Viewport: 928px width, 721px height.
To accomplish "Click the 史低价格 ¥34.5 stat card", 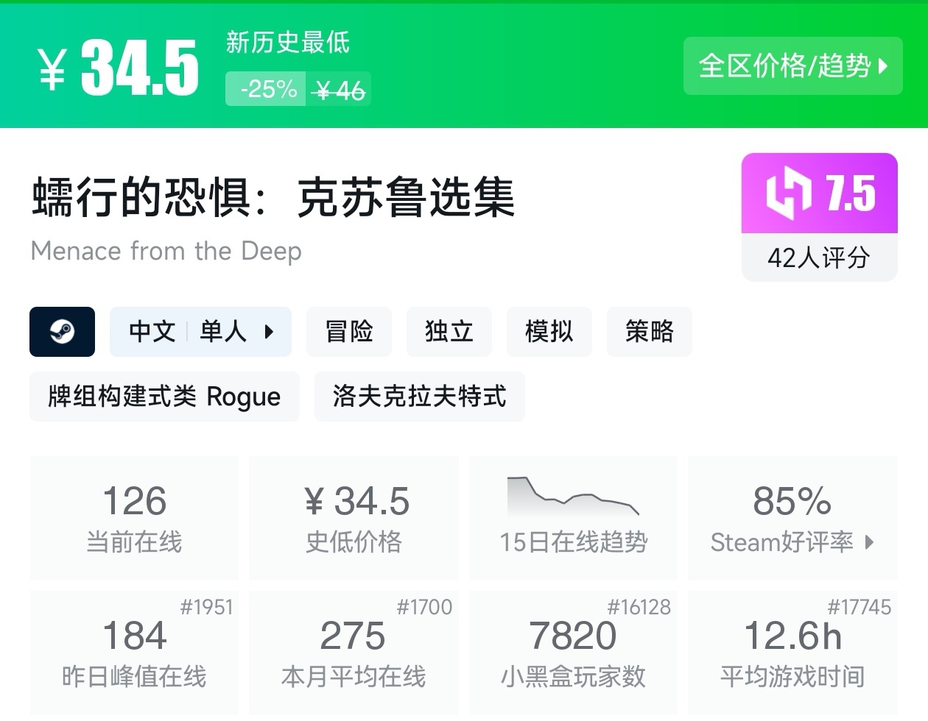I will (x=354, y=518).
